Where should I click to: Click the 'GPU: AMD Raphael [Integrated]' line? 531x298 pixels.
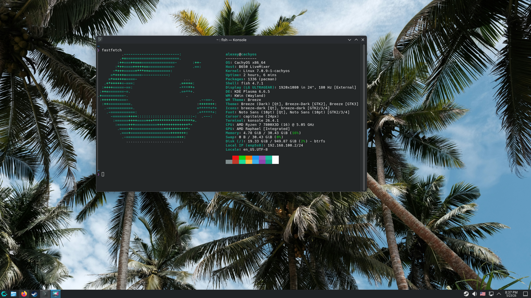coord(258,129)
